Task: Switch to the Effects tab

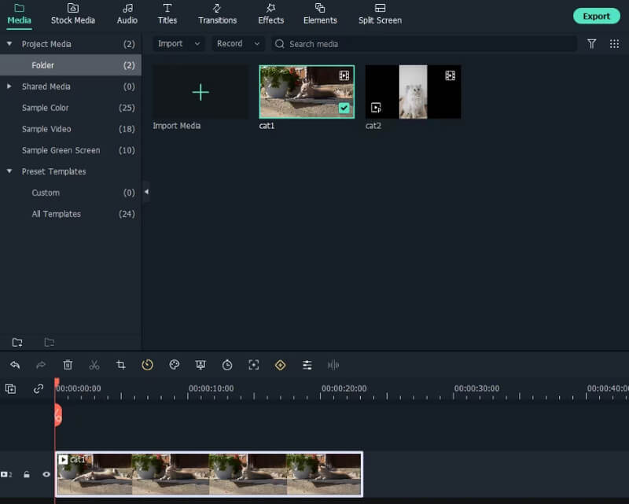Action: pos(270,14)
